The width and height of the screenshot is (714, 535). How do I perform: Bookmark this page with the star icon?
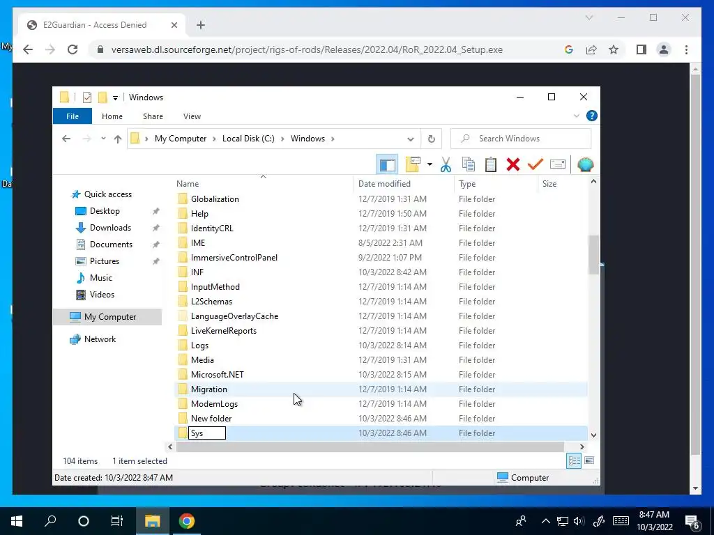point(614,49)
